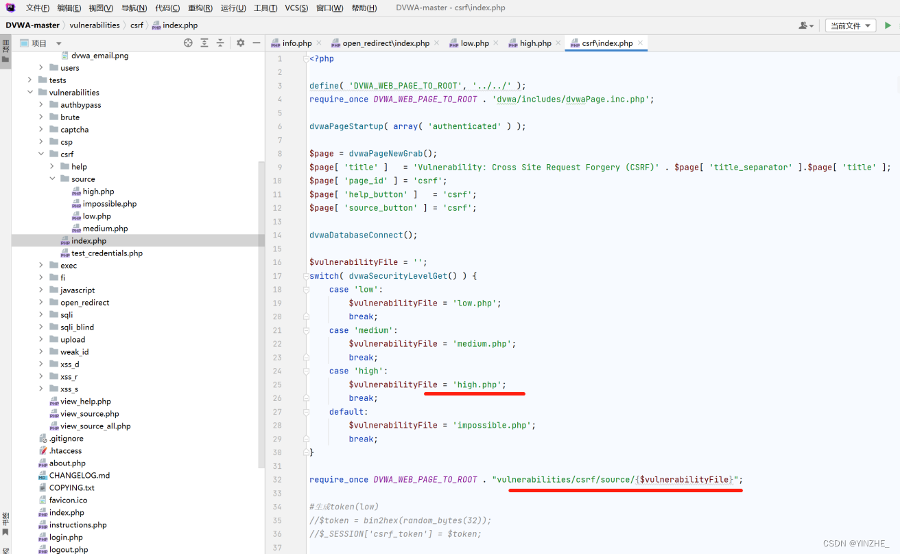Open the 重构(R) menu
900x554 pixels.
200,8
